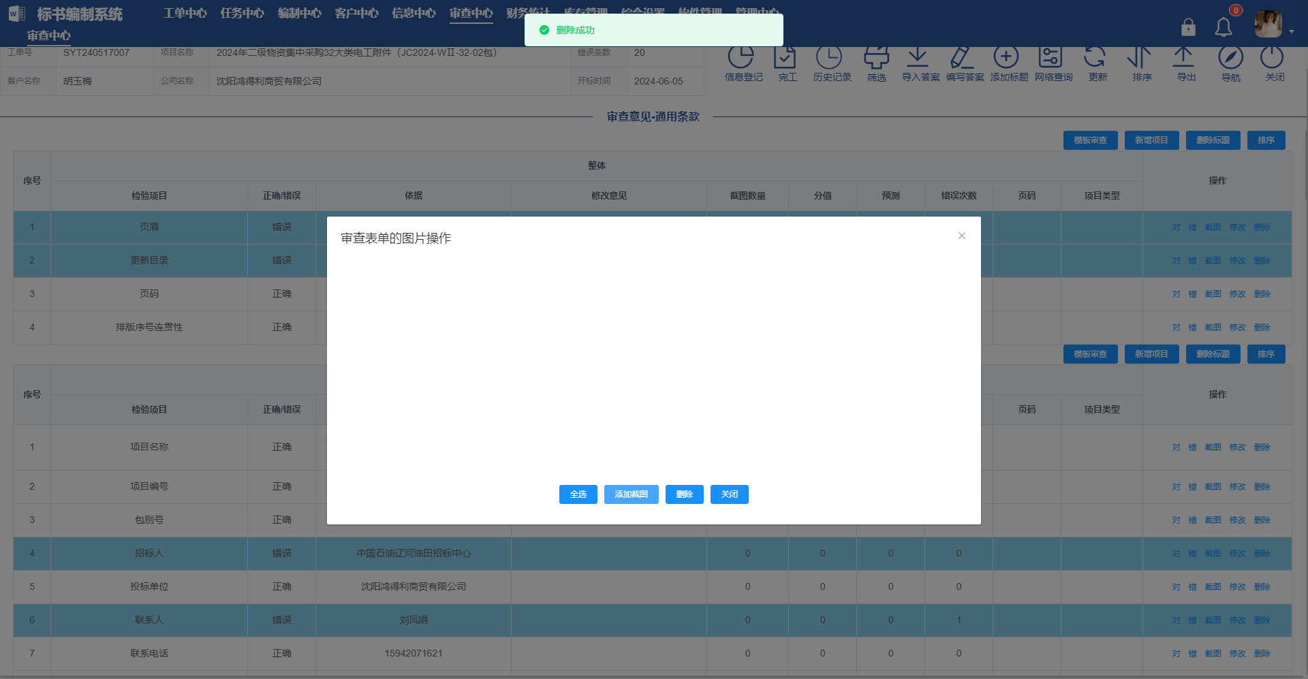
Task: Click the 截图 link in the 项目编号 row
Action: pos(1213,487)
